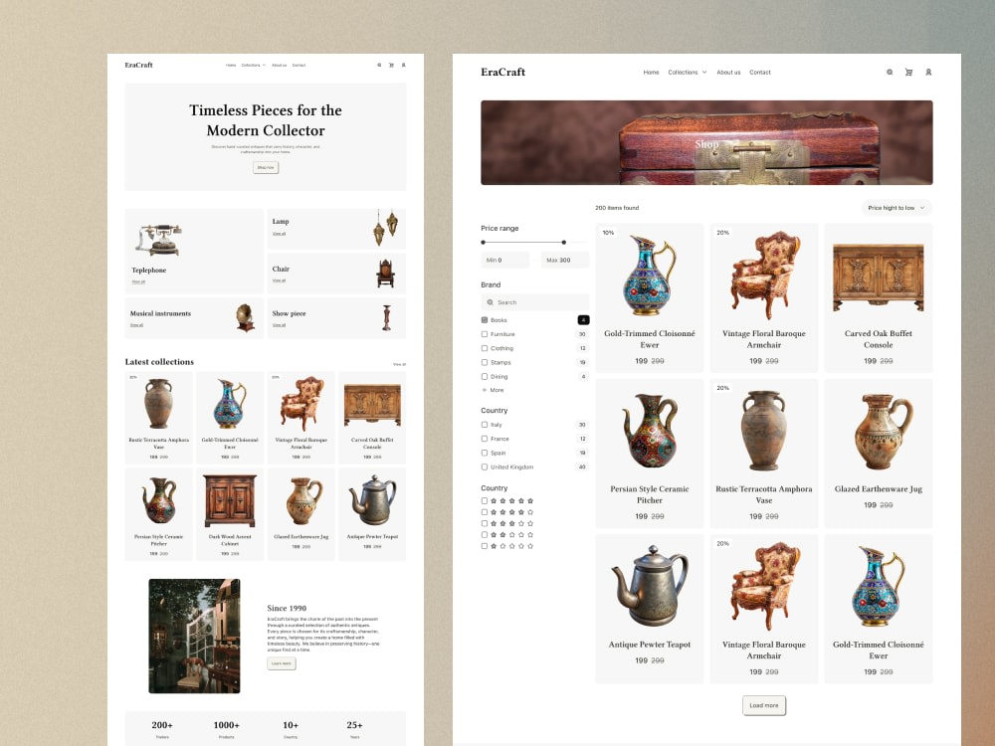995x746 pixels.
Task: Check the Dining brand checkbox
Action: click(x=485, y=376)
